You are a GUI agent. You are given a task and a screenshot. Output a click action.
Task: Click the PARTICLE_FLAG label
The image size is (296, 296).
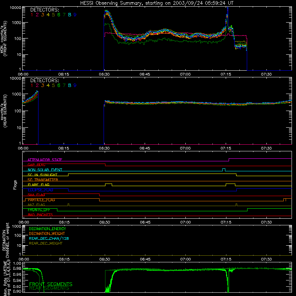[x=41, y=200]
